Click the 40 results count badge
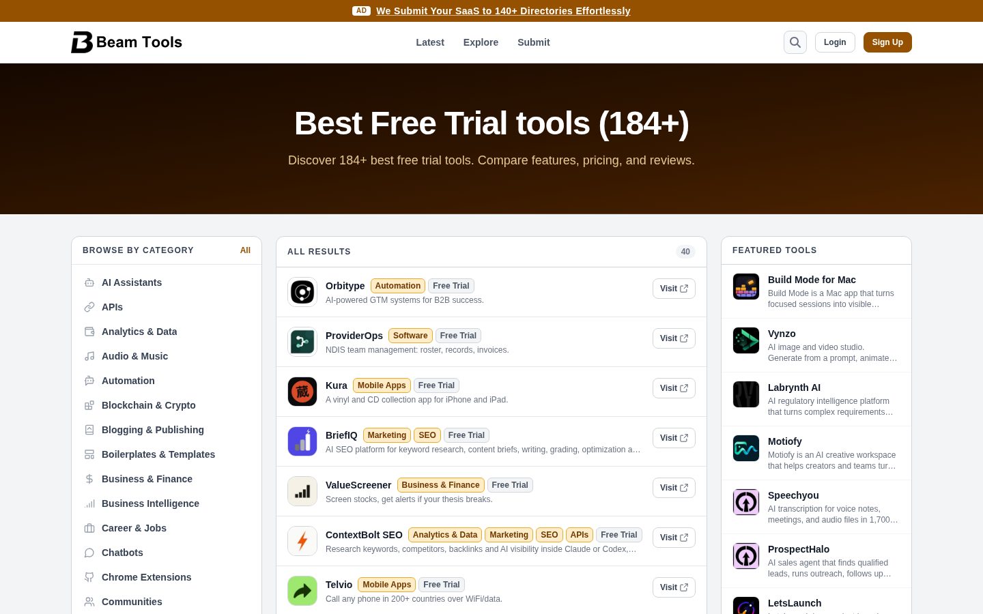The height and width of the screenshot is (614, 983). tap(685, 252)
